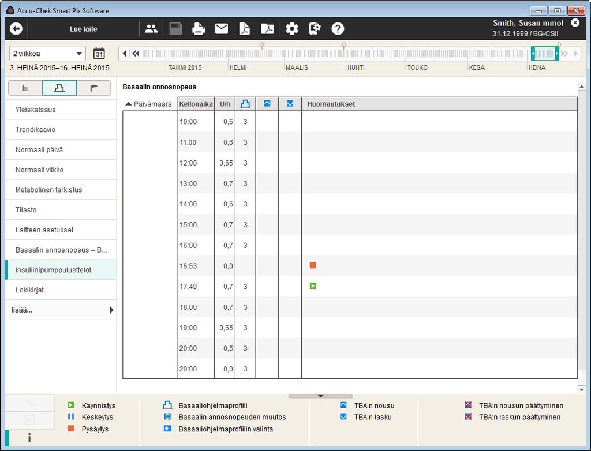The height and width of the screenshot is (451, 591).
Task: Open device settings gear icon
Action: tap(315, 29)
